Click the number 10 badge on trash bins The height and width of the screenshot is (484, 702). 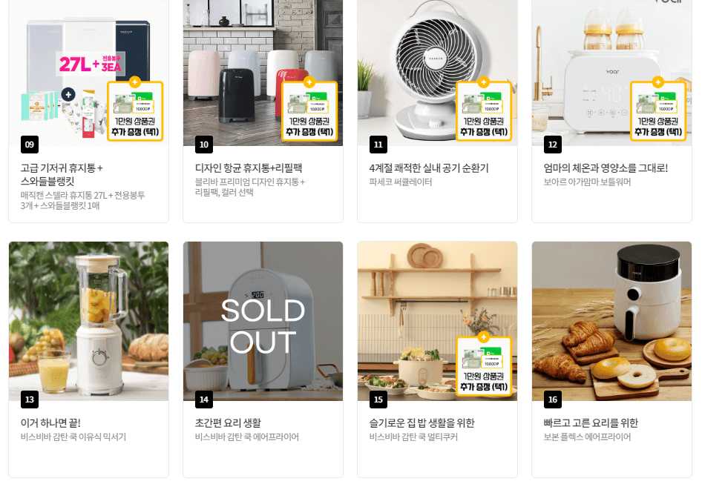[204, 145]
